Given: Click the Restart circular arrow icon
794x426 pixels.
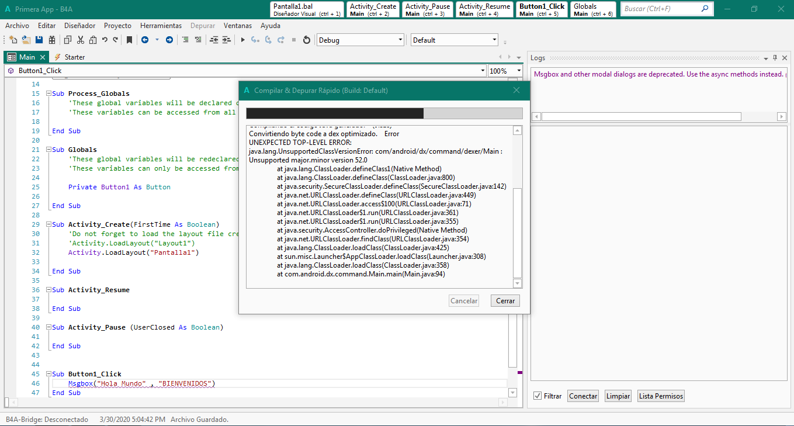Looking at the screenshot, I should pos(307,40).
